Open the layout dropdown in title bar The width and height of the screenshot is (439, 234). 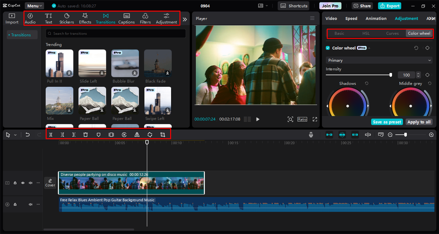(262, 6)
